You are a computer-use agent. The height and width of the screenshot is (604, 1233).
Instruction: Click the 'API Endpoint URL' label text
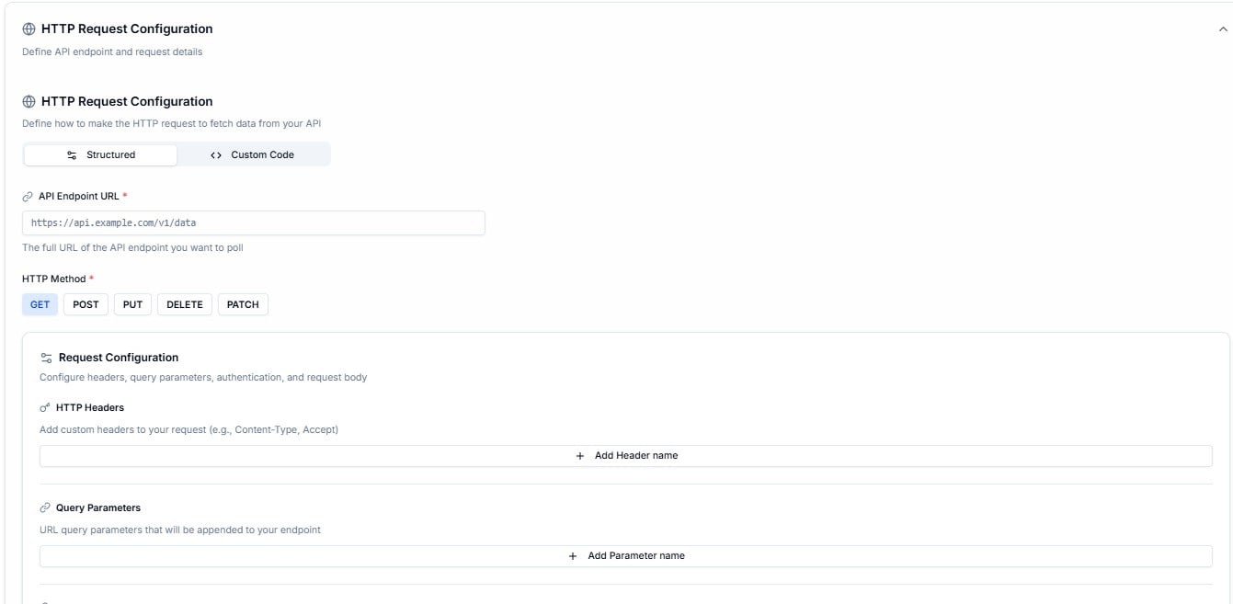[x=79, y=196]
